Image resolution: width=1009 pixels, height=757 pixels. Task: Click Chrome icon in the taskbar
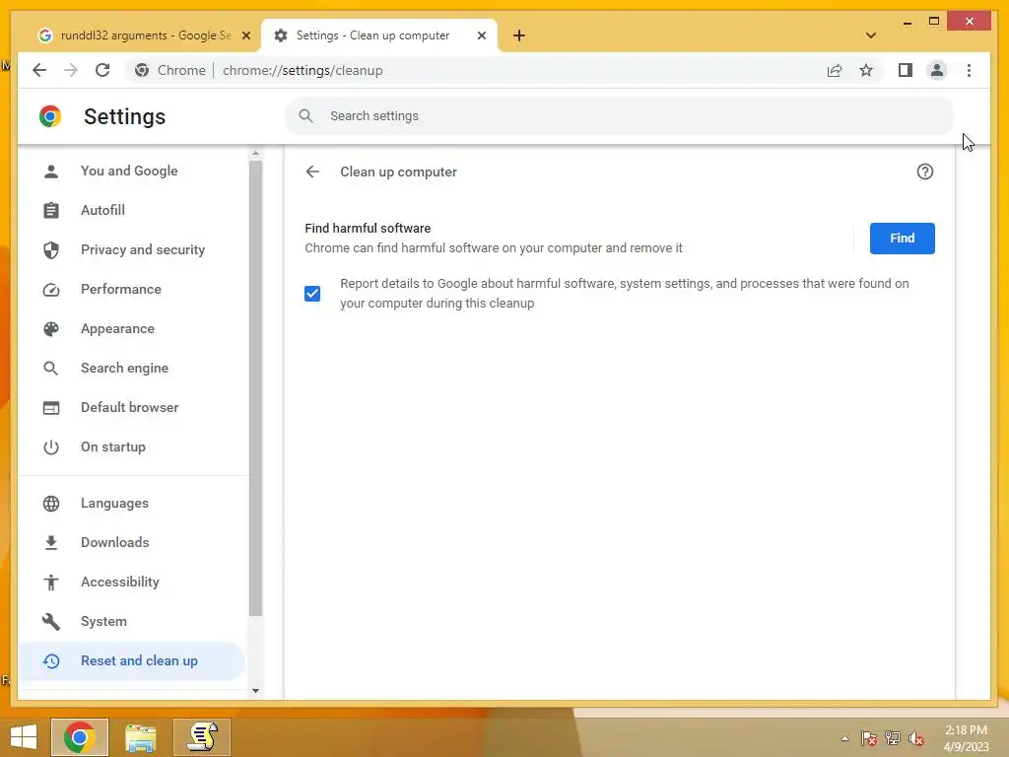pos(80,737)
